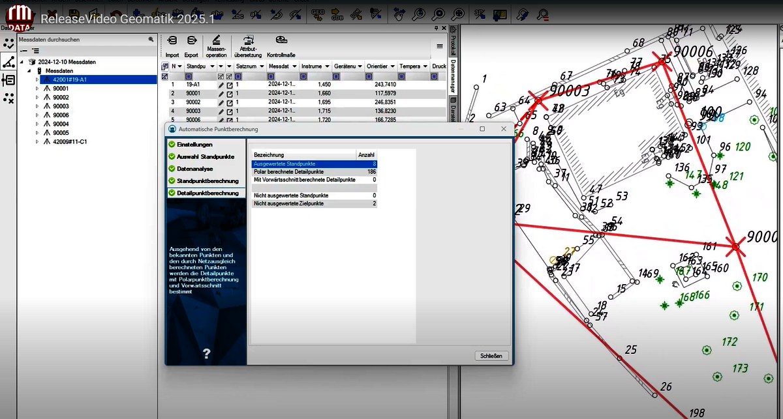The width and height of the screenshot is (783, 419).
Task: Click the collapse-all tree icon
Action: 23,50
